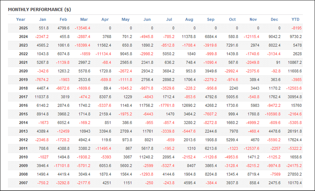The height and width of the screenshot is (191, 315).
Task: Select the 2025 year row label
Action: pos(23,28)
